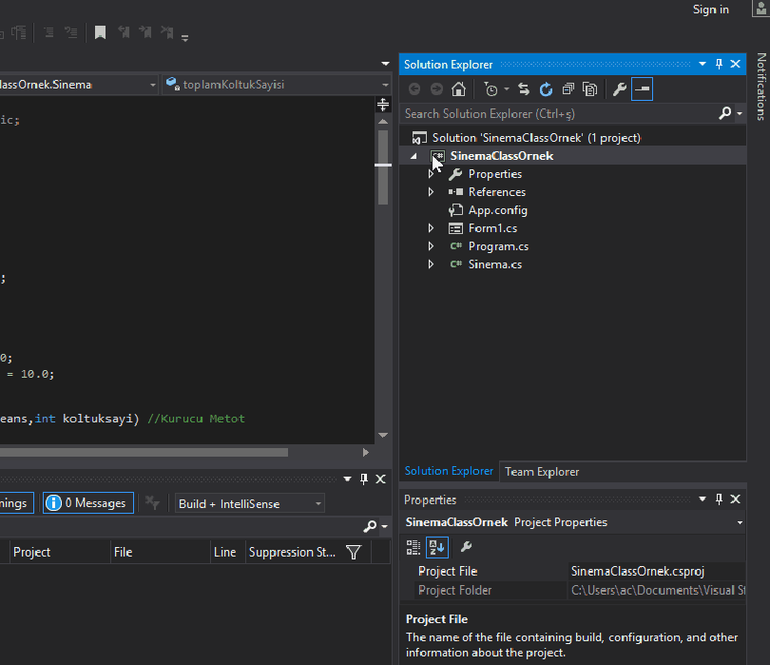Open the Pending Changes Filter clock icon

491,89
